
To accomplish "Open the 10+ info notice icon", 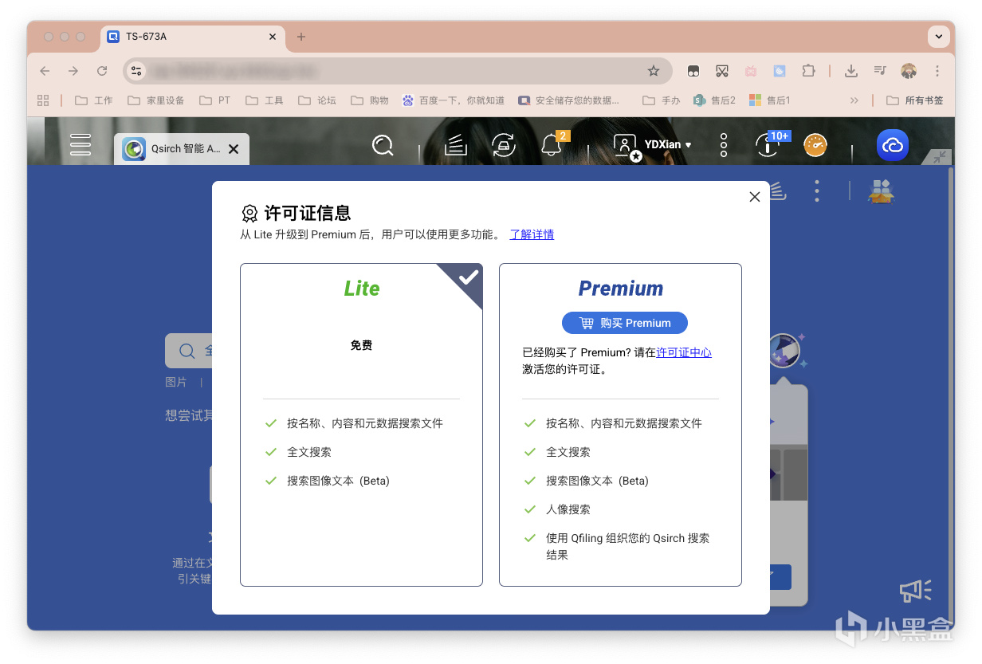I will coord(768,145).
